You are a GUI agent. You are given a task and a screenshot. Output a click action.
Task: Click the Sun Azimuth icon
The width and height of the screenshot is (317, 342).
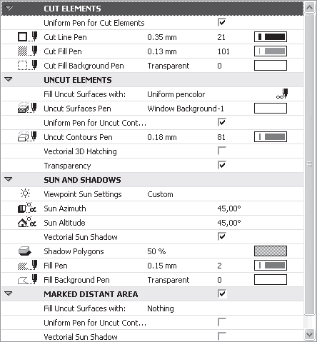point(27,208)
